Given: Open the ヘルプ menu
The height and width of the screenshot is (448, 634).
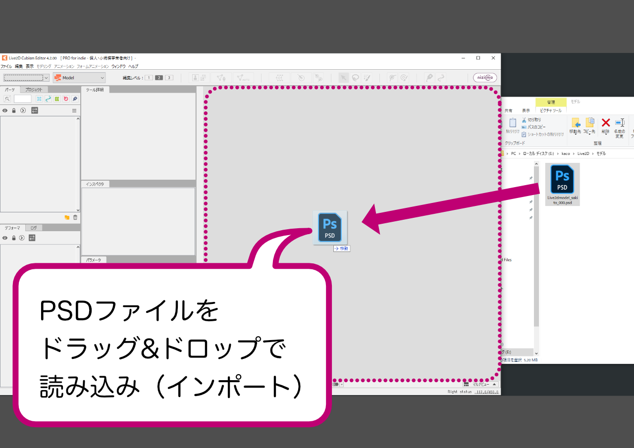Looking at the screenshot, I should pos(133,66).
